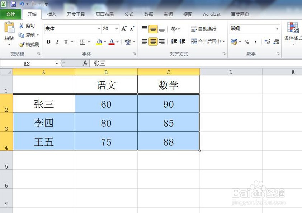Select the Format Painter (格式刷) brush
Image resolution: width=302 pixels, height=213 pixels.
click(22, 44)
